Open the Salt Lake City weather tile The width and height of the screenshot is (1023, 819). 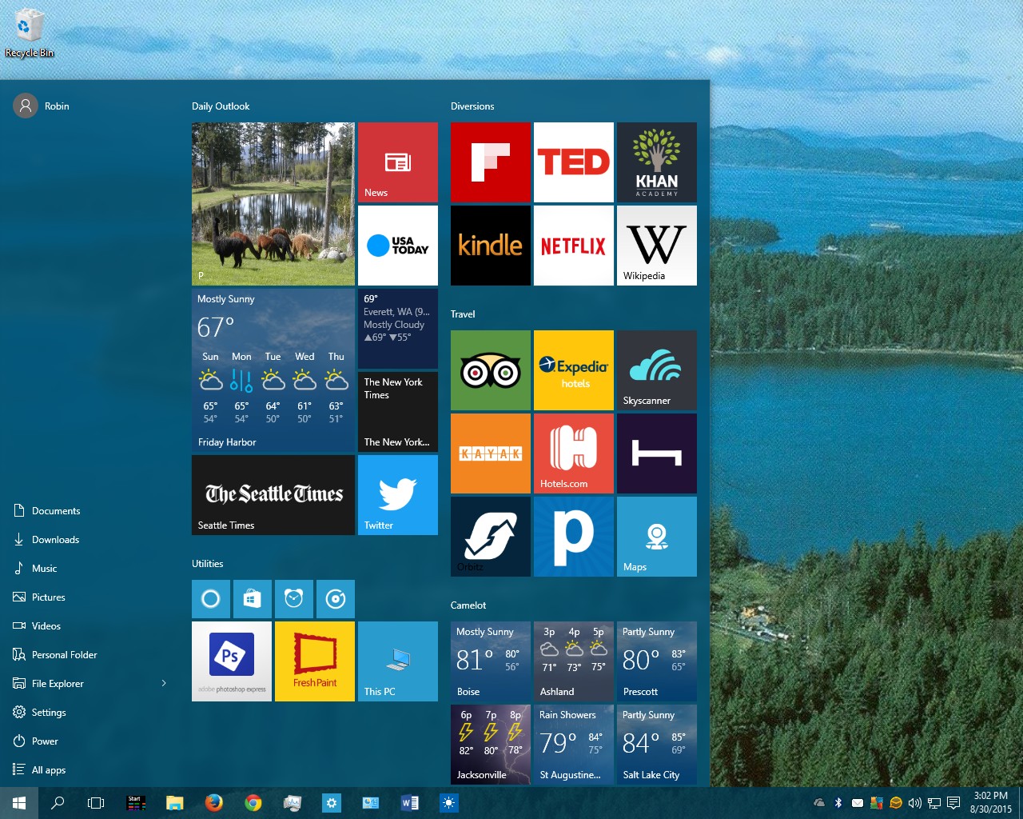tap(657, 745)
